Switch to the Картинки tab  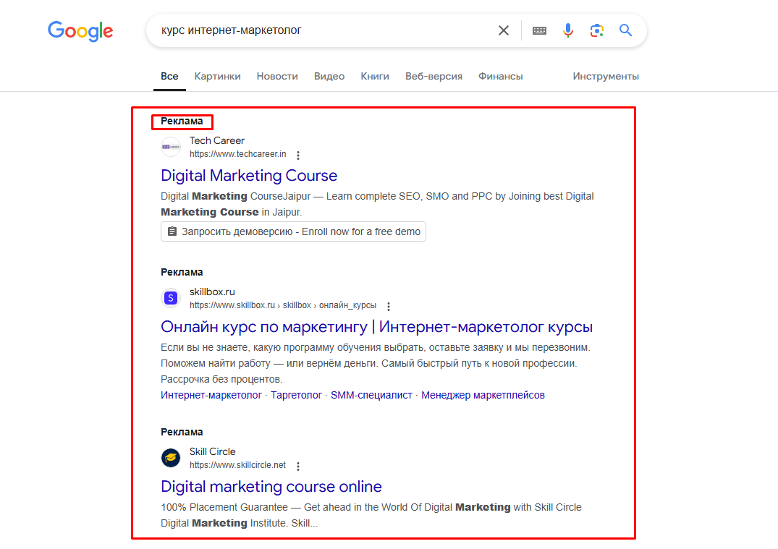click(x=217, y=77)
